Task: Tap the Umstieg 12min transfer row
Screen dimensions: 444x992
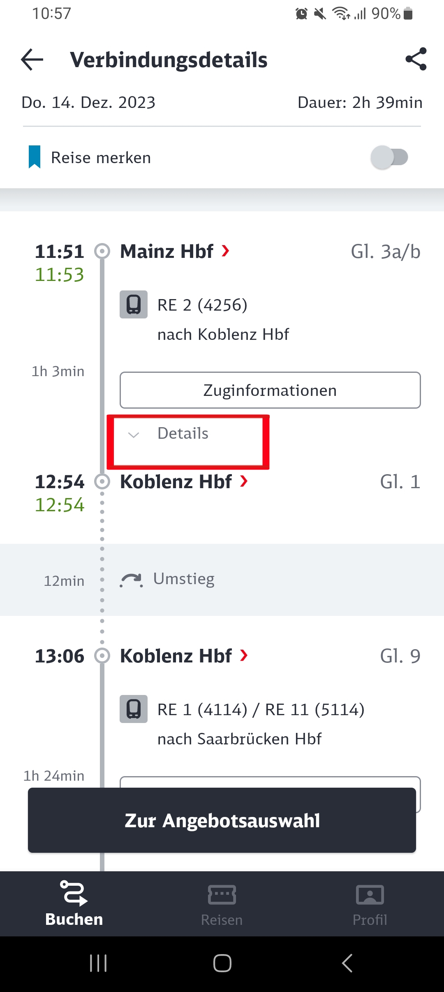Action: [x=222, y=580]
